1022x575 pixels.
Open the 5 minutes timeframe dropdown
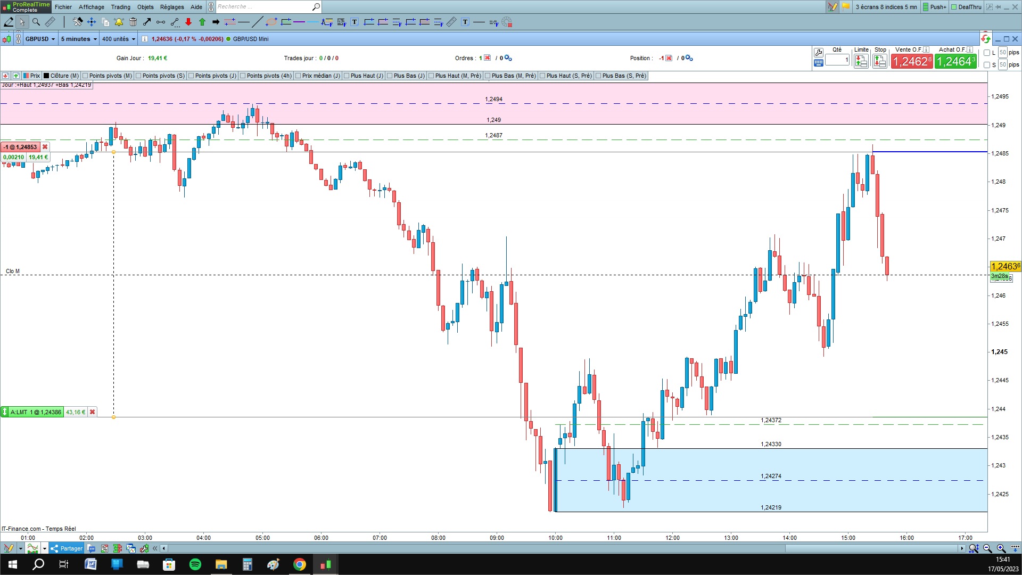point(79,39)
